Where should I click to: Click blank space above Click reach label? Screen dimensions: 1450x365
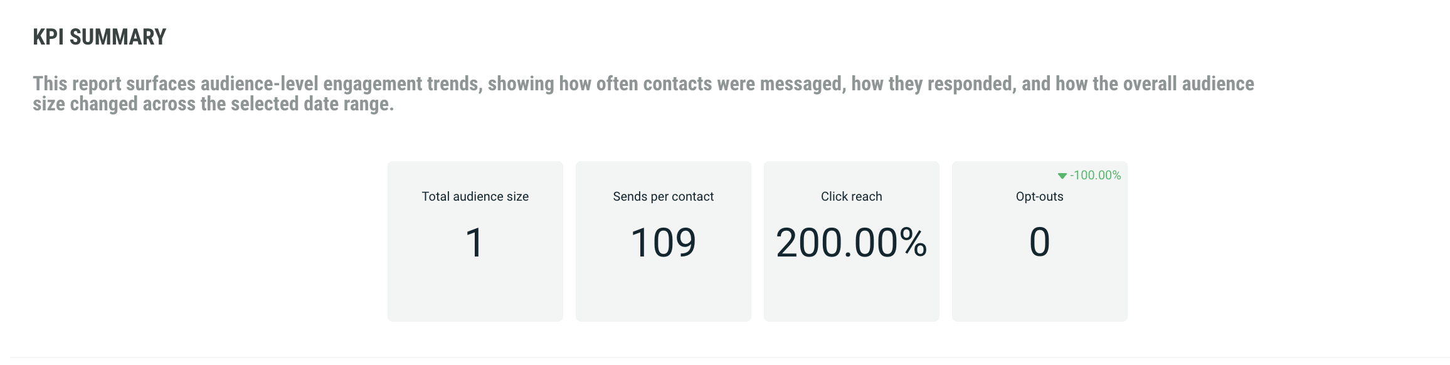click(x=851, y=175)
